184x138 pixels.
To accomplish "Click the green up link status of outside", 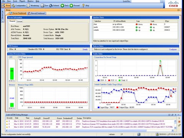I will 151,30.
